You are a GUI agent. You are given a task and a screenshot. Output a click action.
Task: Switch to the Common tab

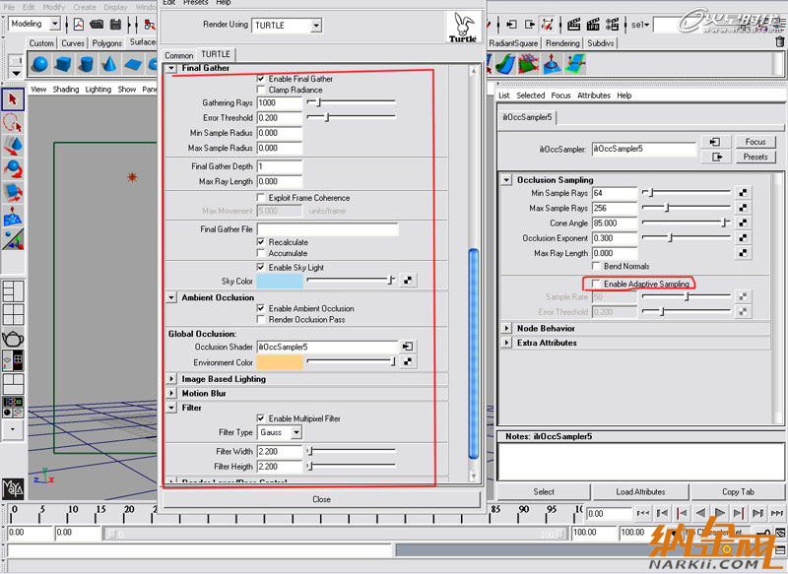click(179, 55)
